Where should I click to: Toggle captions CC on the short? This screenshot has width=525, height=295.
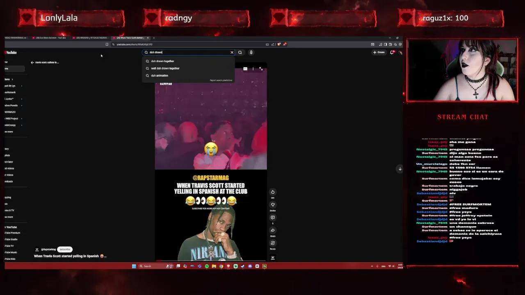pyautogui.click(x=245, y=69)
